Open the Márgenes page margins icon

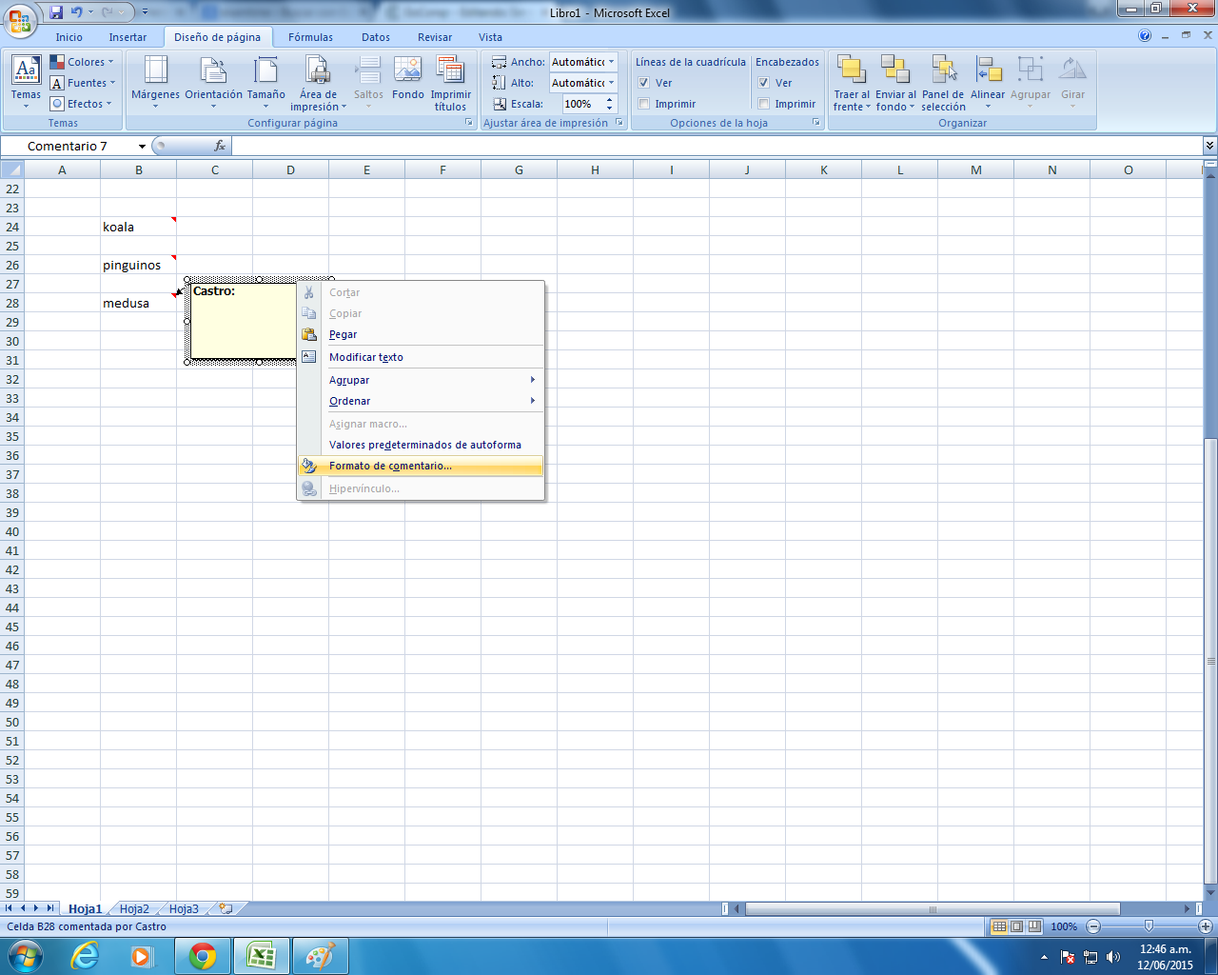(x=155, y=72)
